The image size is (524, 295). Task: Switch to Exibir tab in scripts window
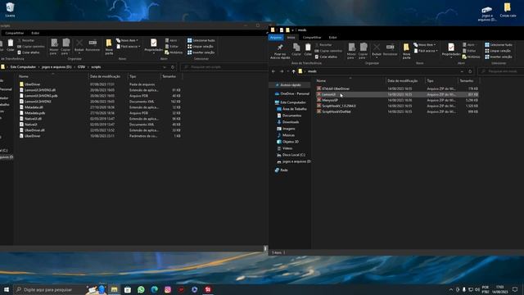click(x=35, y=33)
